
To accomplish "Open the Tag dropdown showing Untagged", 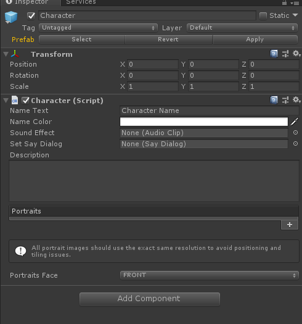I will click(98, 28).
